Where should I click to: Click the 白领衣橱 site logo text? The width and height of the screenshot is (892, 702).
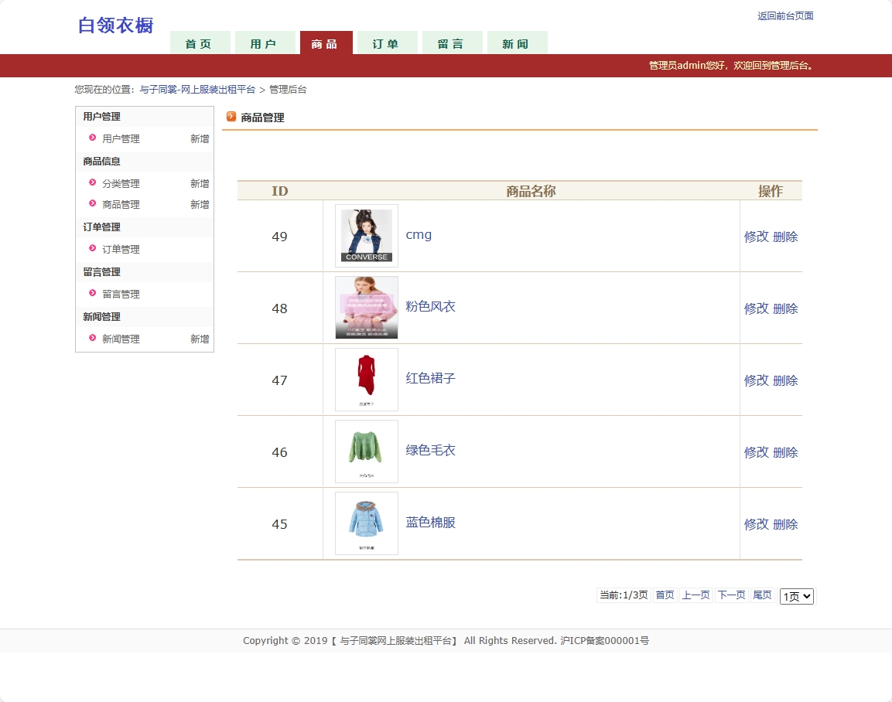click(115, 25)
